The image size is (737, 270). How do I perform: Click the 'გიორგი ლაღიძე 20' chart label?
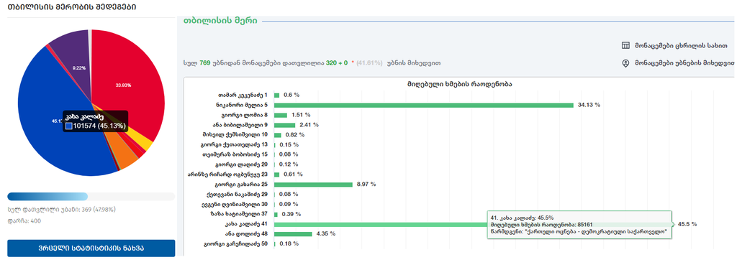pos(241,164)
